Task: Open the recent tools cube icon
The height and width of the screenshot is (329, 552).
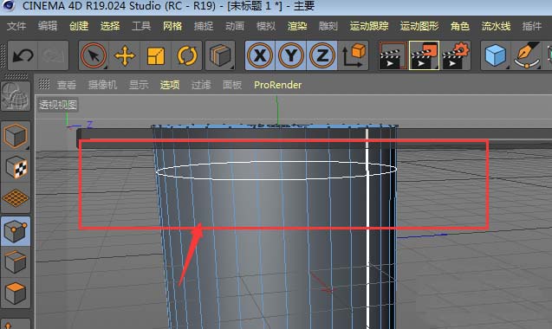Action: (220, 55)
